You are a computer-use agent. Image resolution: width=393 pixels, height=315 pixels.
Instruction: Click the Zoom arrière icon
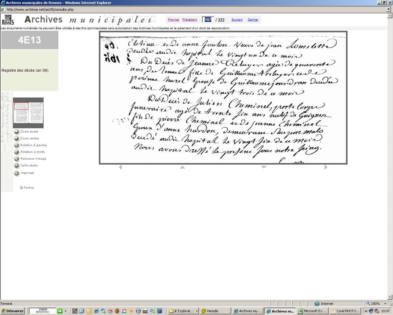(x=17, y=138)
